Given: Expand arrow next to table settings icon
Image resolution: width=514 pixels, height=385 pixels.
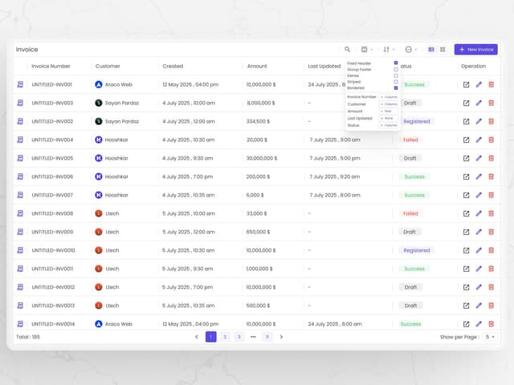Looking at the screenshot, I should 372,50.
